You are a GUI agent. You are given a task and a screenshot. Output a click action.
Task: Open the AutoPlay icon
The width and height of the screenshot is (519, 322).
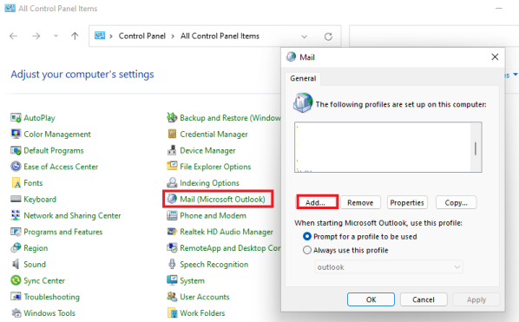click(16, 117)
